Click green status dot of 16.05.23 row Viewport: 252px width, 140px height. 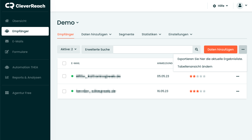tap(72, 91)
